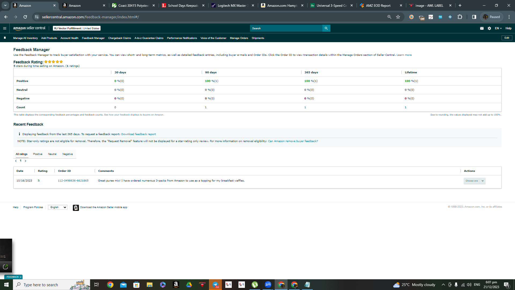Open the RJ Vector Fulfillment account switcher
Screen dimensions: 515x290
pyautogui.click(x=77, y=28)
